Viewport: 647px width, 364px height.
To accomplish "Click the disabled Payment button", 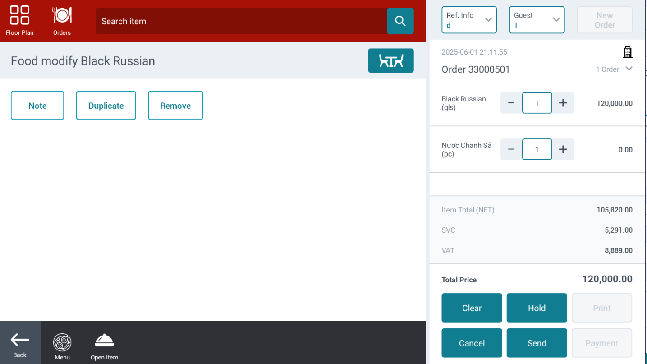I will pos(602,343).
